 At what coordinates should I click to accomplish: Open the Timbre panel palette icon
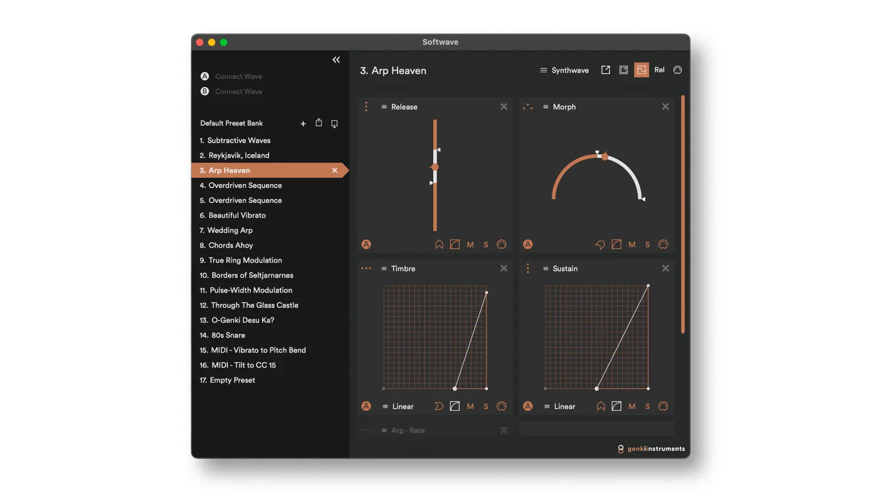(501, 406)
